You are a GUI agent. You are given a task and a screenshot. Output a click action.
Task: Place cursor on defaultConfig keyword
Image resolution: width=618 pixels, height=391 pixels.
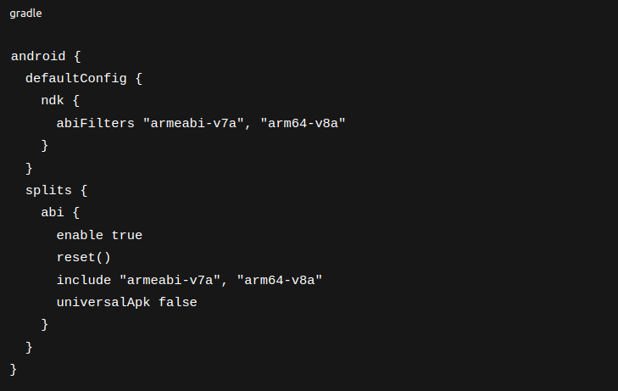76,78
